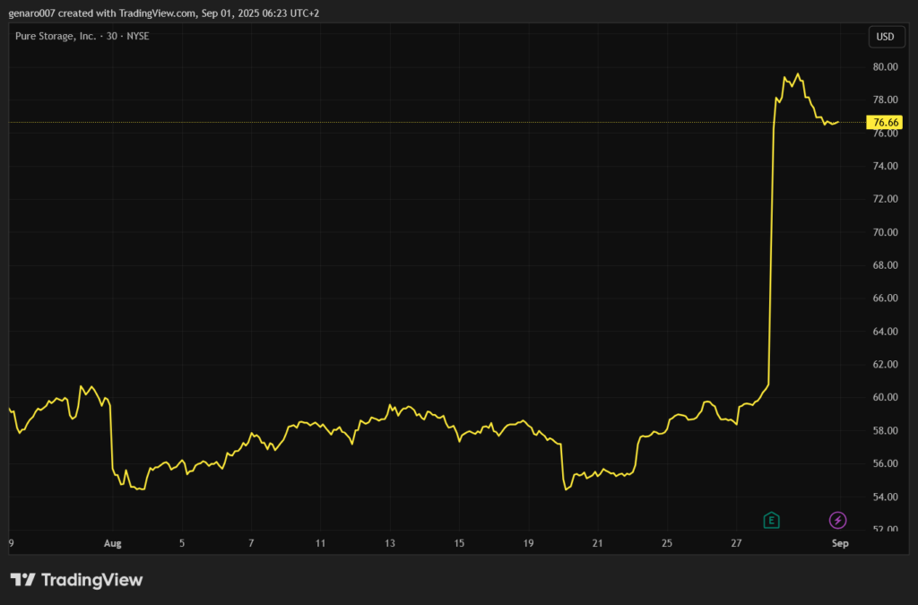Click the TradingView logo at the bottom
Viewport: 918px width, 605px height.
point(76,580)
